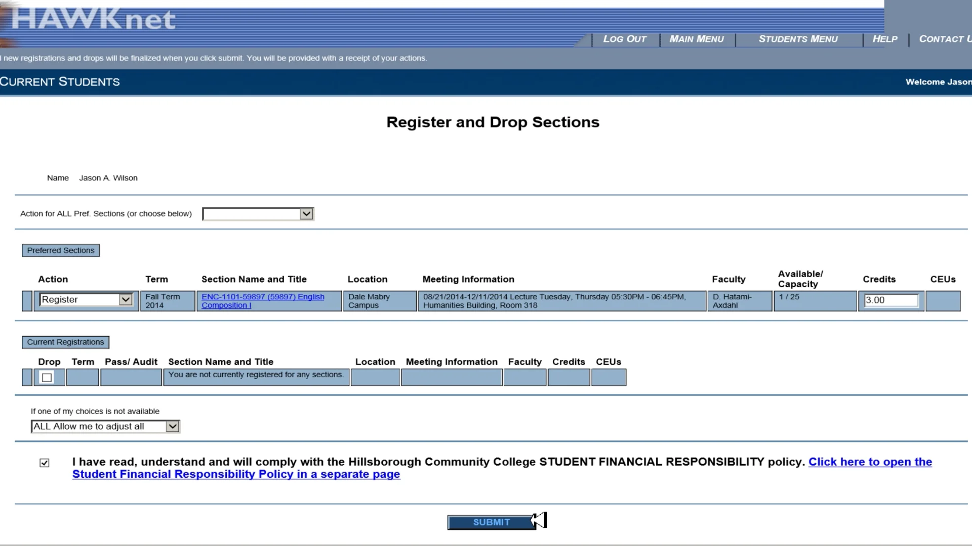972x546 pixels.
Task: Click the 'Welcome Jason' text in the header
Action: [x=938, y=82]
